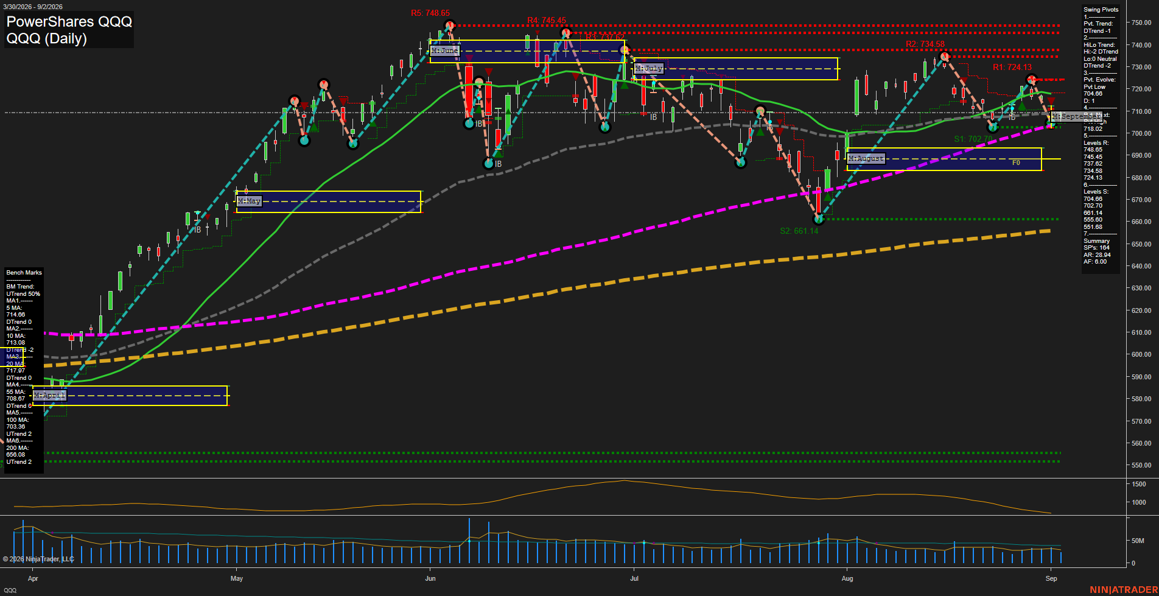The height and width of the screenshot is (596, 1159).
Task: Click the Levels S: heading
Action: (x=1096, y=192)
